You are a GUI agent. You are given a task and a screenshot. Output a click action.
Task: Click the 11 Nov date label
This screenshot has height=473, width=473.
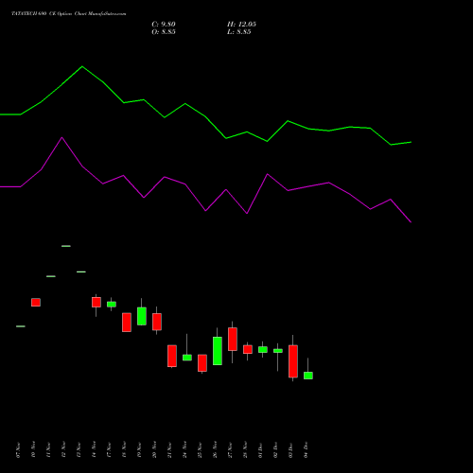tap(48, 449)
